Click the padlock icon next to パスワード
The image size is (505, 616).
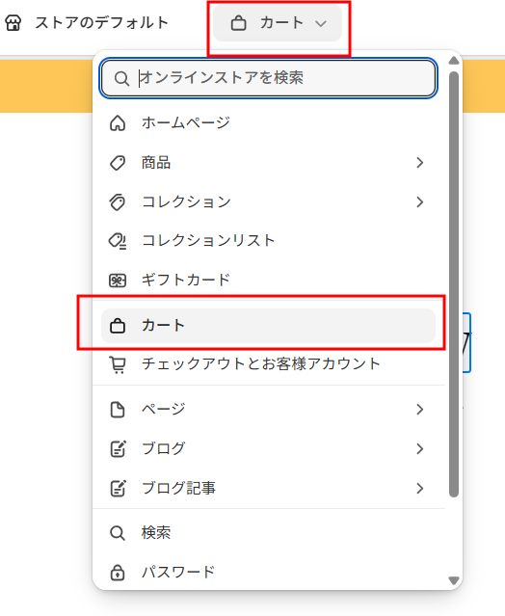(118, 573)
